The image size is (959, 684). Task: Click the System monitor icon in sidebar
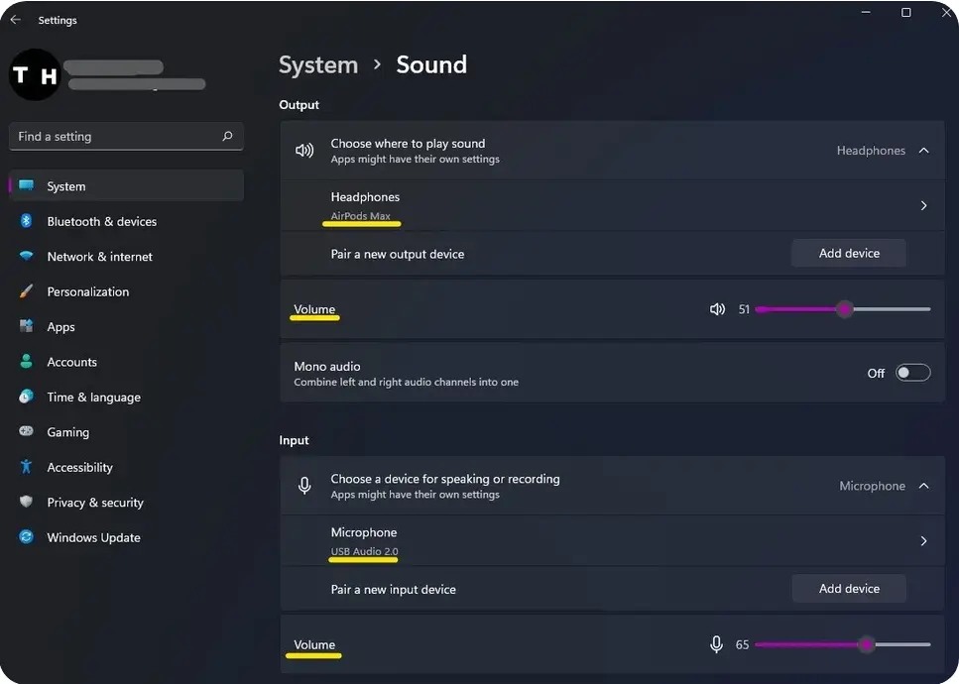click(x=27, y=185)
